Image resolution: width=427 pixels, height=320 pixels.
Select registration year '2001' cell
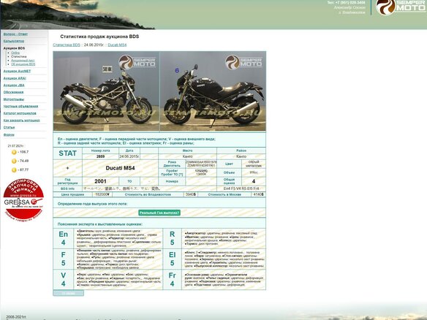tap(100, 181)
